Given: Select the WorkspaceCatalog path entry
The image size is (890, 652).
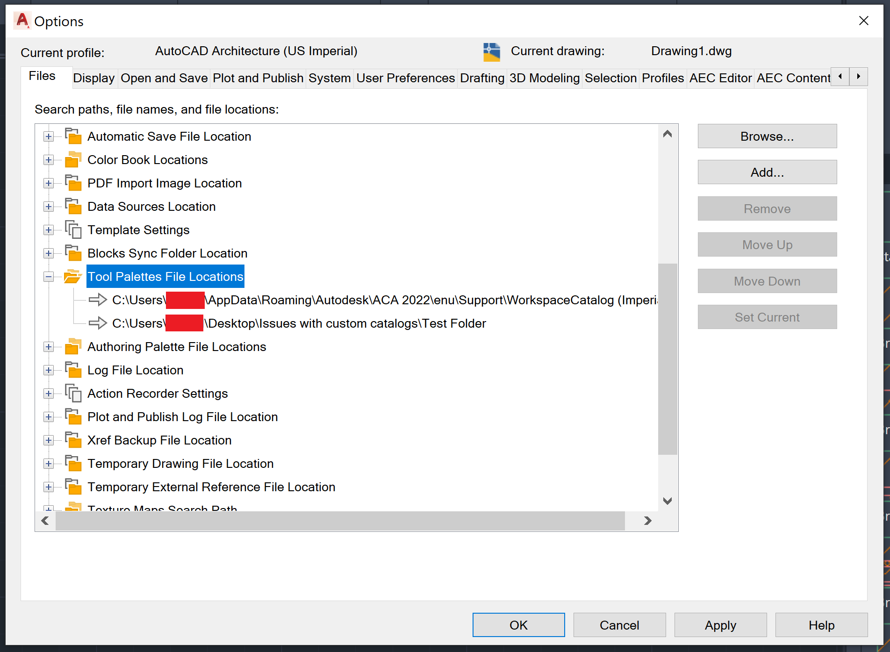Looking at the screenshot, I should (x=385, y=300).
